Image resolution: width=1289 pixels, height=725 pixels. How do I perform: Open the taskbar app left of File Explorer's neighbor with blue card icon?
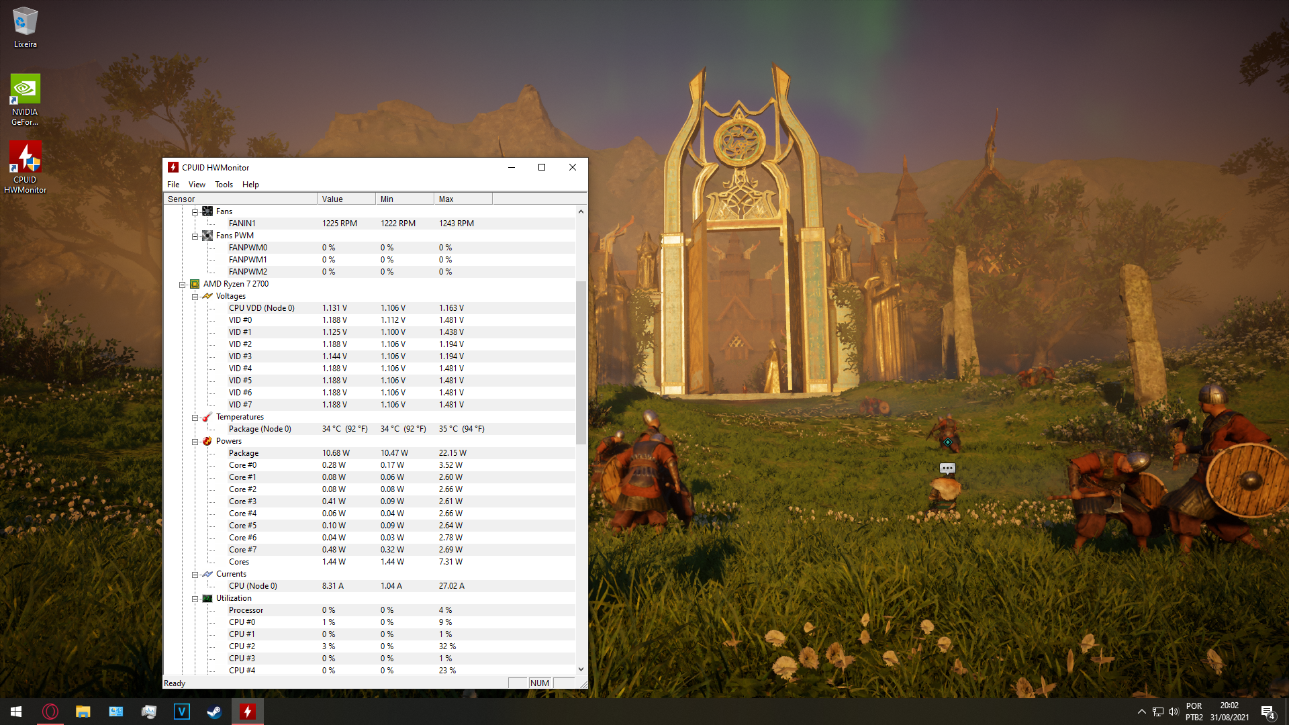pos(115,712)
